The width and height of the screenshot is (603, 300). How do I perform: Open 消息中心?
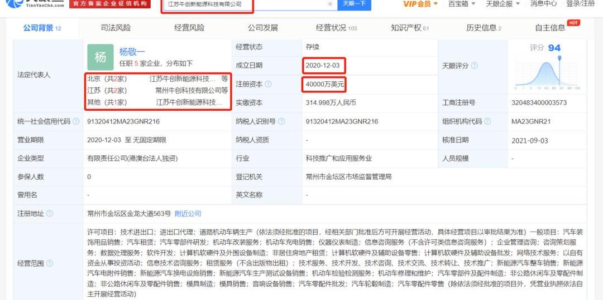543,4
